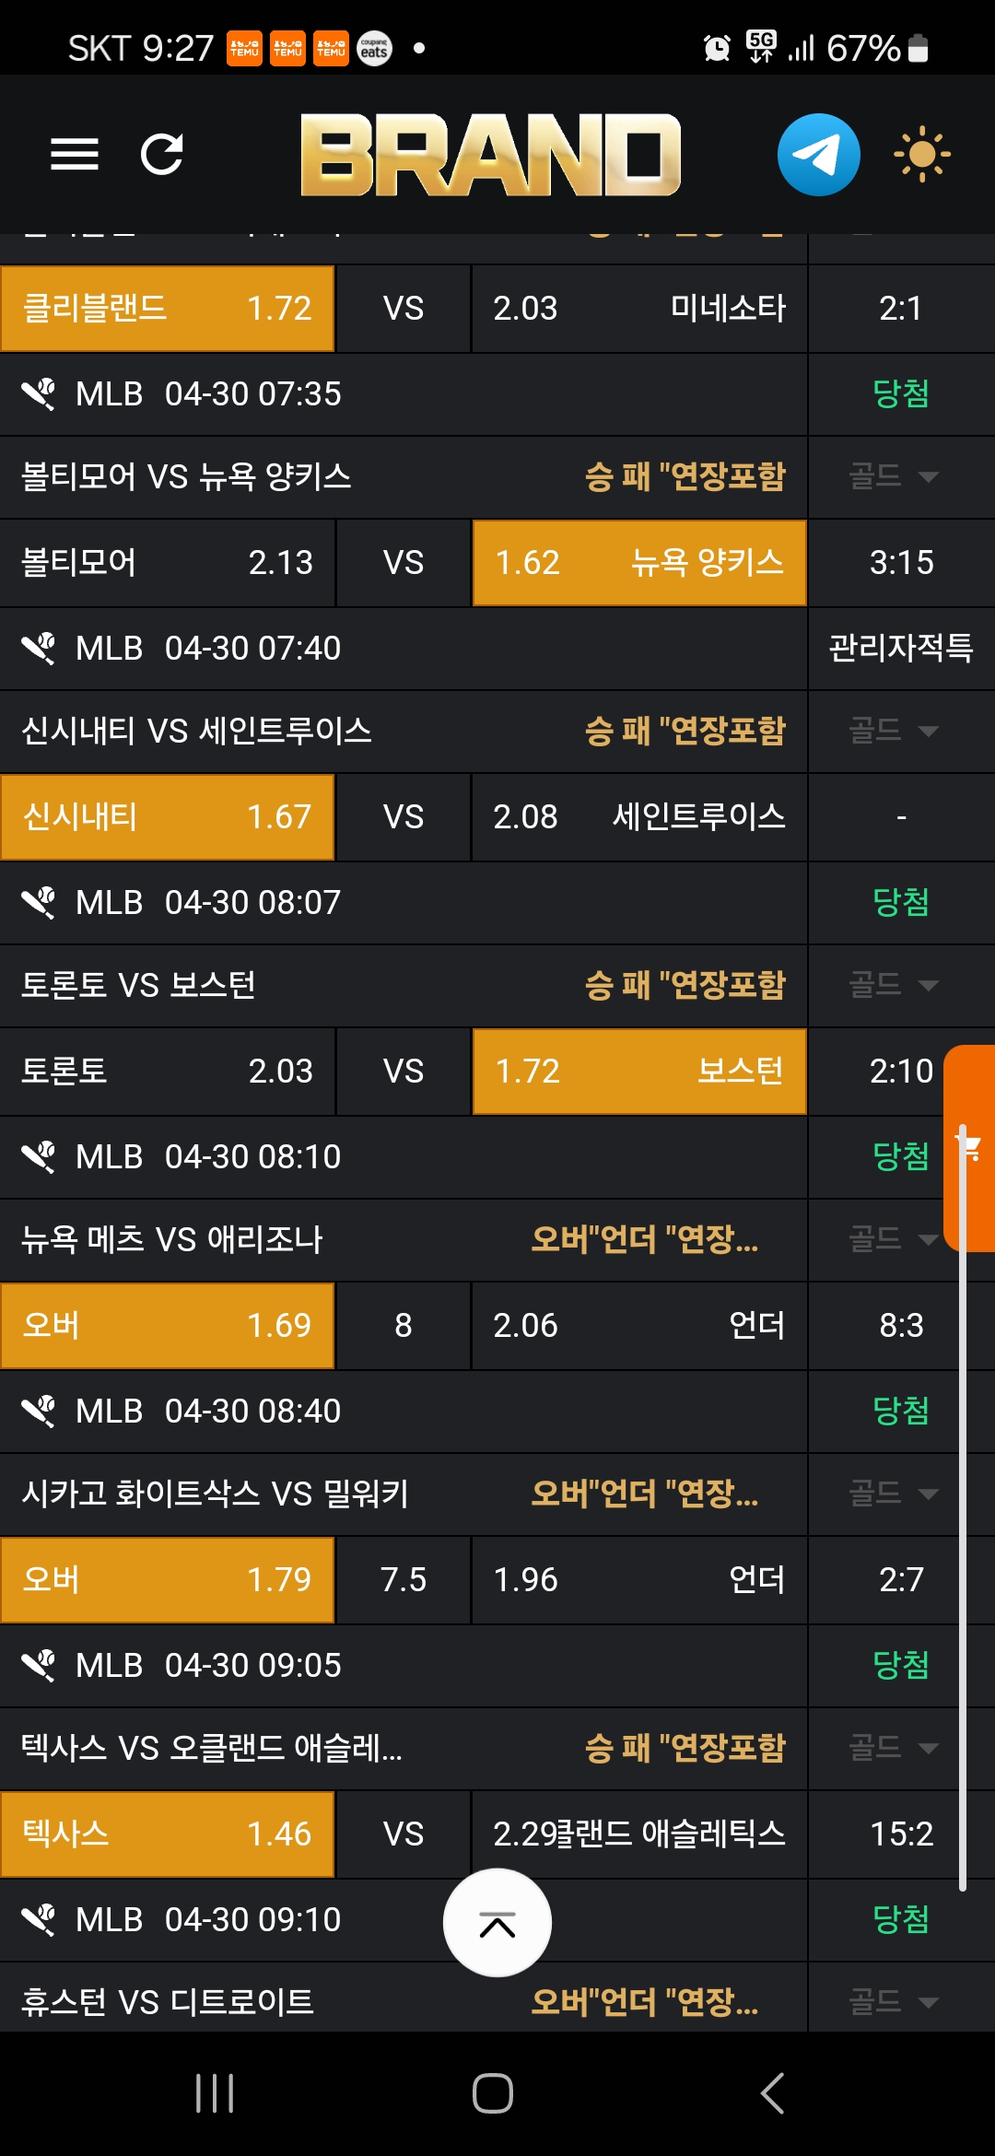Expand the 골드 dropdown for 토론토 VS 보스턴
Image resolution: width=995 pixels, height=2156 pixels.
coord(892,985)
